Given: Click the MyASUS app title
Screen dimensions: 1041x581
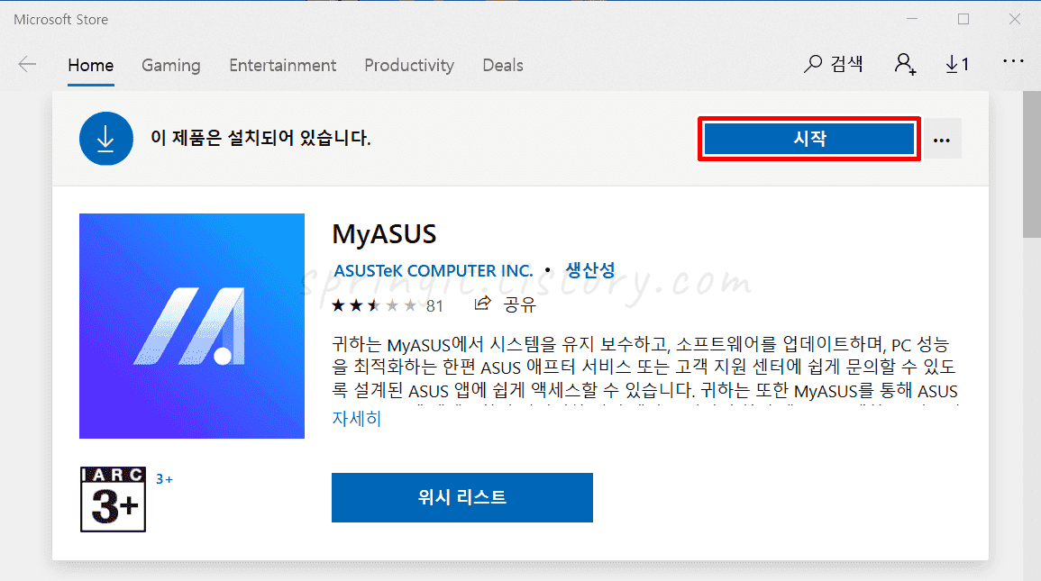Looking at the screenshot, I should point(384,234).
